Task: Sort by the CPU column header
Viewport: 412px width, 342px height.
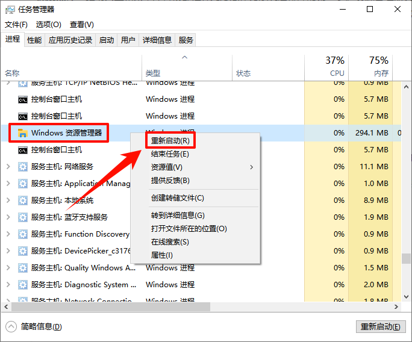Action: [x=337, y=73]
